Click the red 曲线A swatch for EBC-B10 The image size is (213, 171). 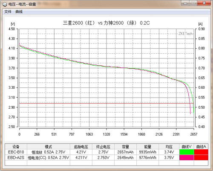[201, 152]
